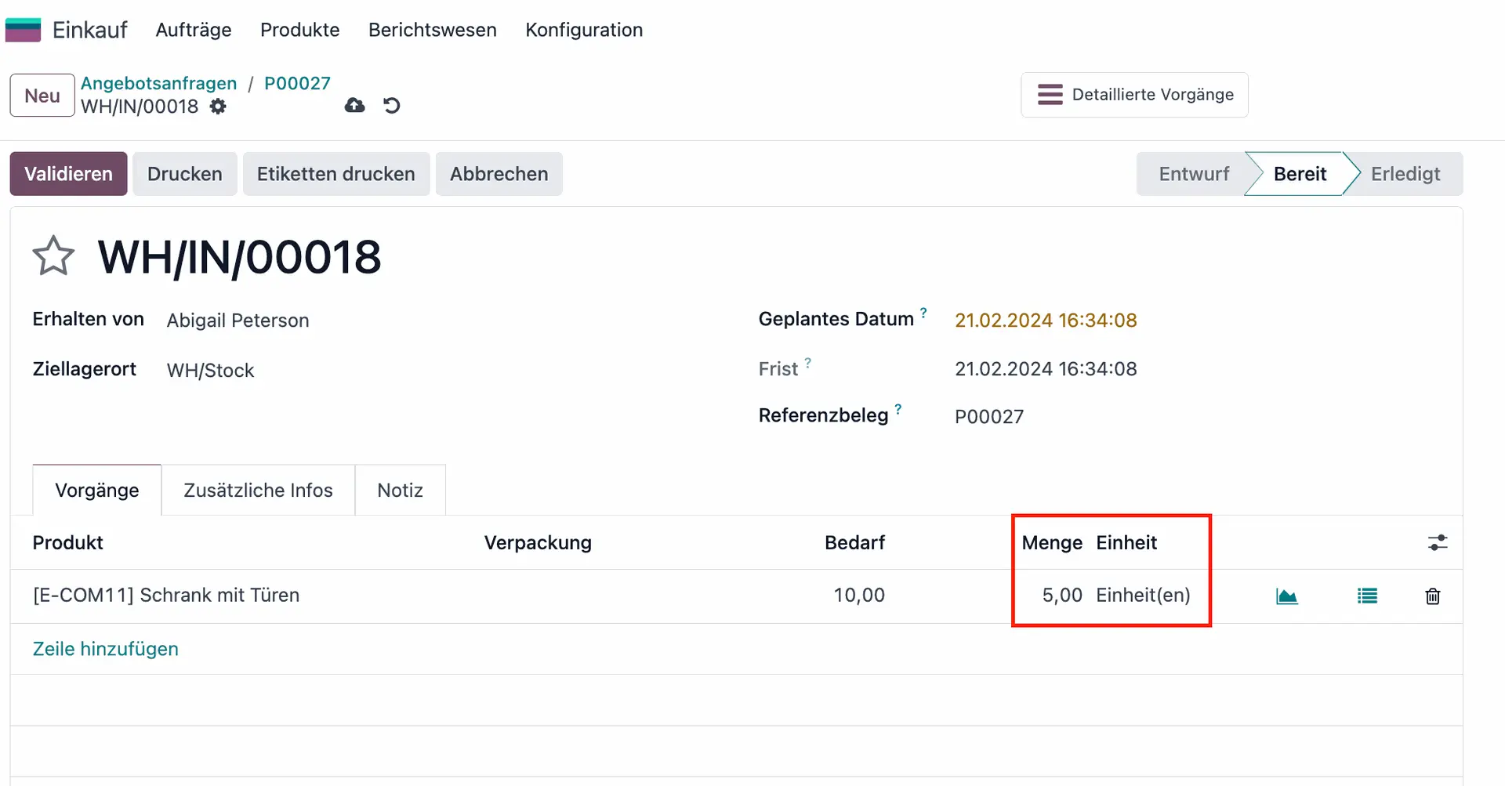This screenshot has height=786, width=1505.
Task: Switch to the Zusätzliche Infos tab
Action: tap(258, 491)
